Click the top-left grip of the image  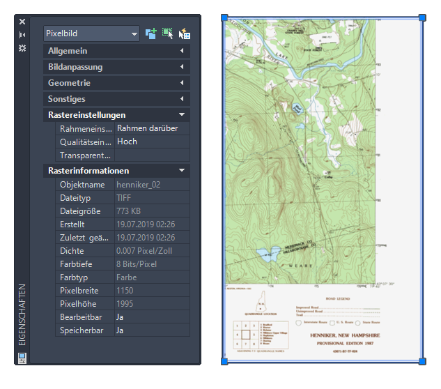pos(224,17)
